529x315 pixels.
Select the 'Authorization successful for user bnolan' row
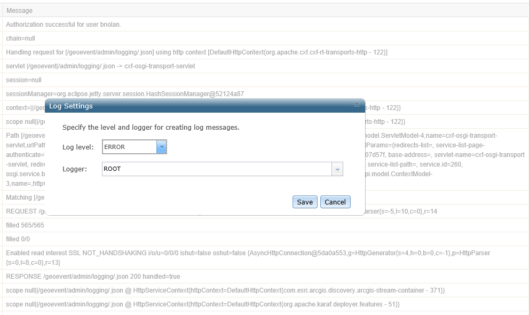(64, 25)
